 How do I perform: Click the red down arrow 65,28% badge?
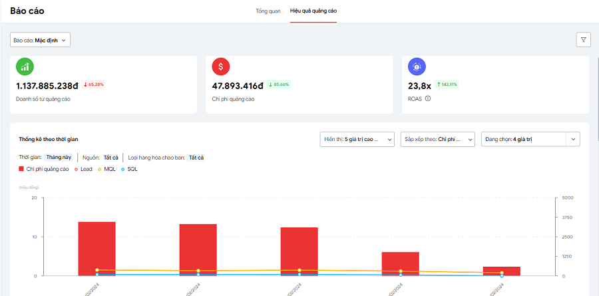(94, 85)
